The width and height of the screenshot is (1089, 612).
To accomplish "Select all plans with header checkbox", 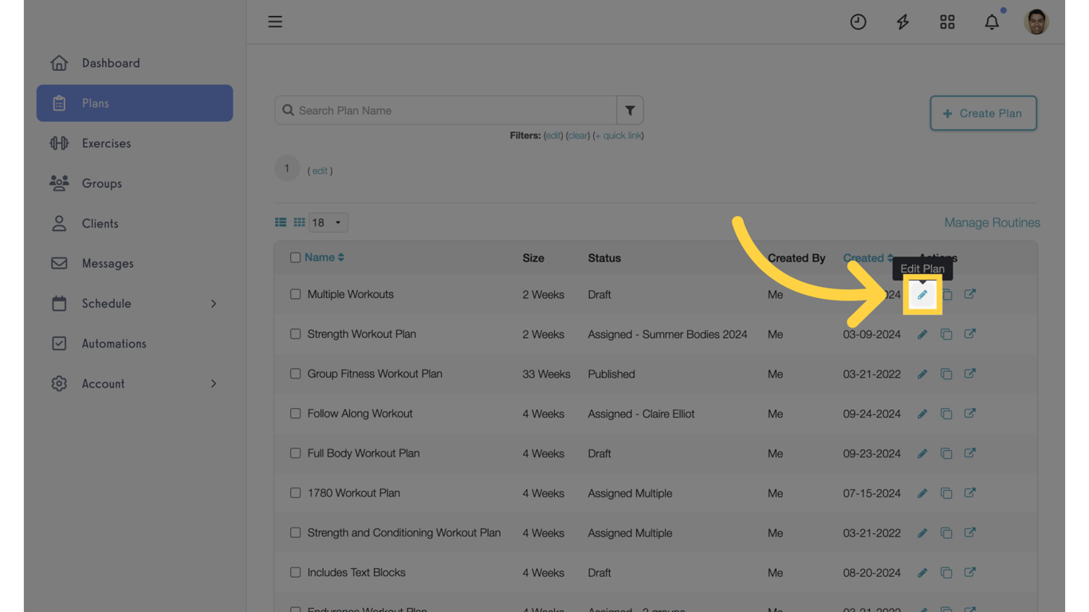I will point(295,257).
